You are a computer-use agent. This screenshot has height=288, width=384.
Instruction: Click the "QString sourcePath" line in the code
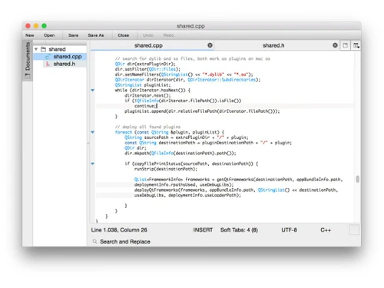[x=187, y=137]
